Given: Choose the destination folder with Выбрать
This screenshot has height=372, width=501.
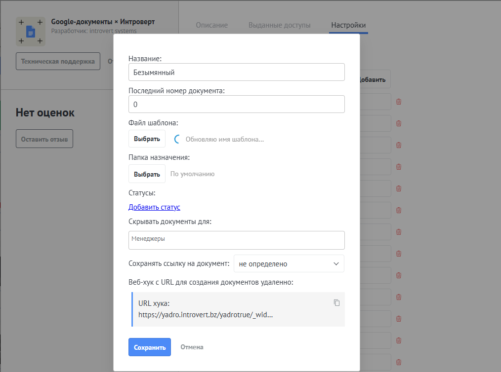Looking at the screenshot, I should point(147,174).
